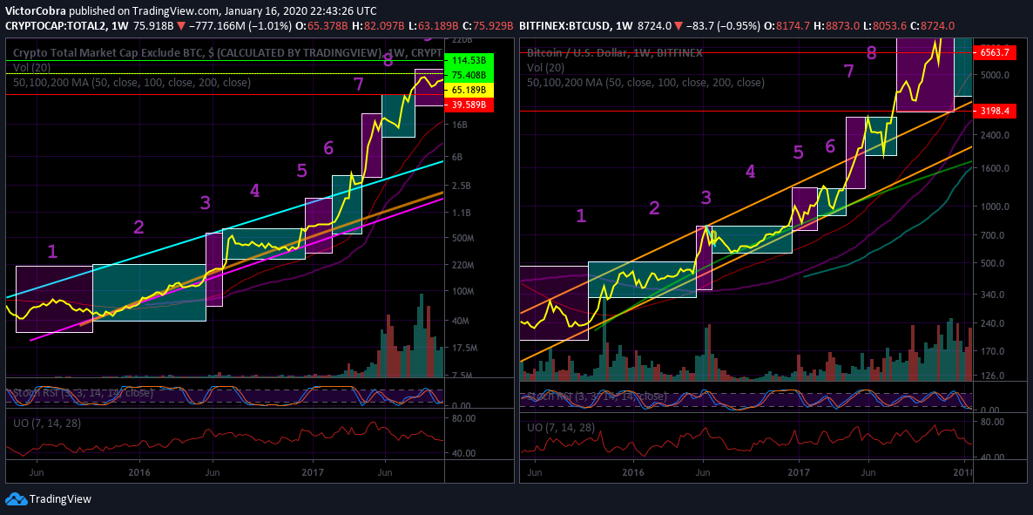Click 2016 on BTCUSD chart time axis
The height and width of the screenshot is (515, 1033).
[x=634, y=472]
